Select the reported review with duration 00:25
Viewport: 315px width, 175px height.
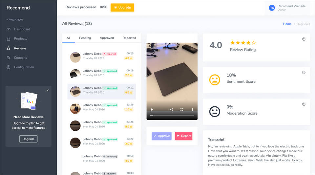102,57
